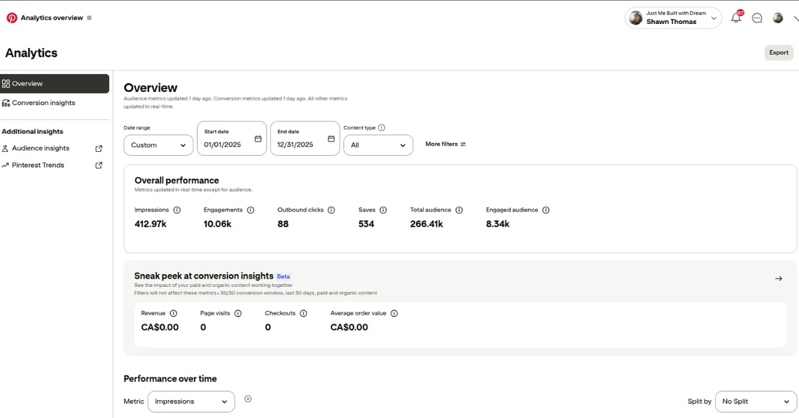
Task: Click the plus icon to add a metric
Action: 248,399
